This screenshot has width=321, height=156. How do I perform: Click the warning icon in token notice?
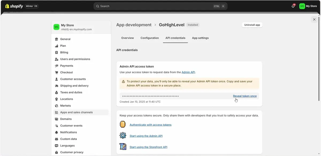pos(123,82)
